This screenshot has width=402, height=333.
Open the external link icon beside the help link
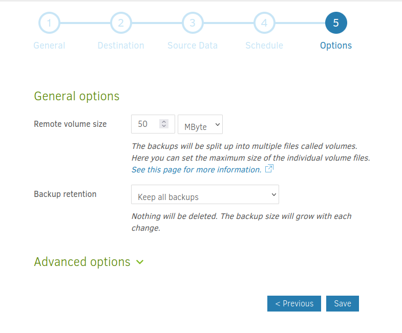(269, 169)
